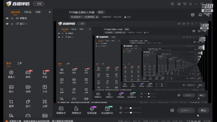Add a 截屏 screen crop source
Screen dimensions: 217x122
pos(11,104)
